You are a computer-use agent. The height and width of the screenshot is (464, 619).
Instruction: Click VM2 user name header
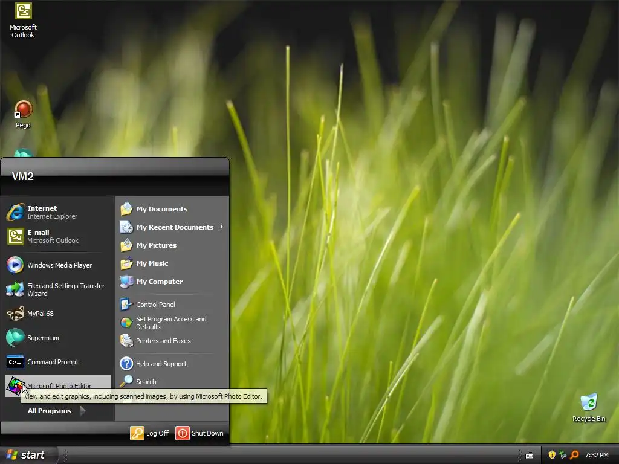[22, 176]
